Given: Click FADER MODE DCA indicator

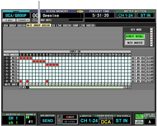Looking at the screenshot, I should 106,121.
